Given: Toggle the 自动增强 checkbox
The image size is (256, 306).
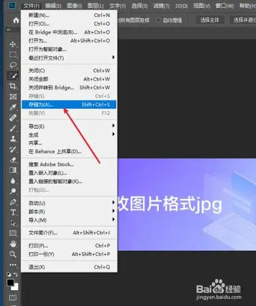Looking at the screenshot, I should point(158,20).
